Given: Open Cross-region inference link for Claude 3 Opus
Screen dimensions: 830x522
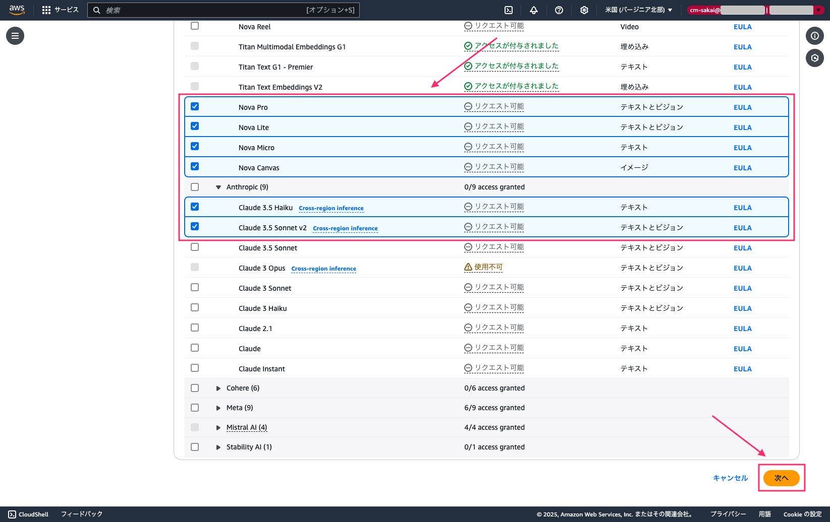Looking at the screenshot, I should 323,269.
